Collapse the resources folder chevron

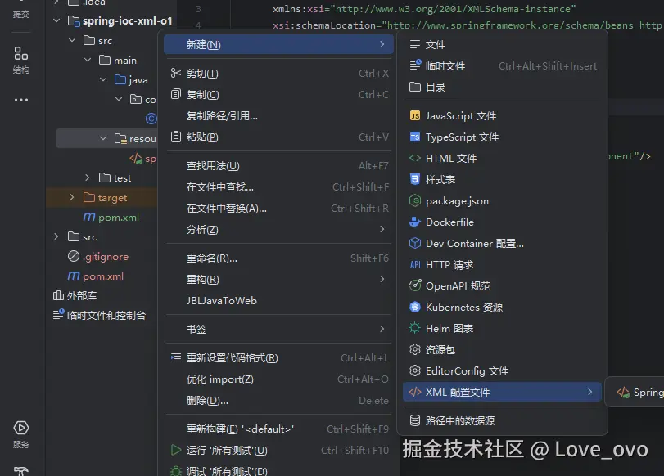tap(103, 138)
